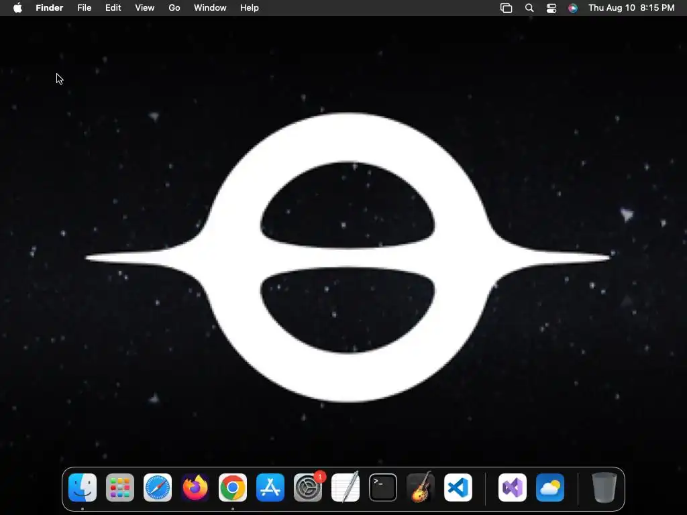Viewport: 687px width, 515px height.
Task: Activate Siri from the menu bar
Action: (573, 8)
